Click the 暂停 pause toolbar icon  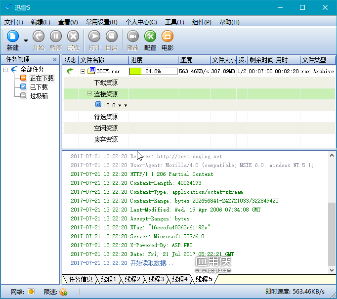56,36
